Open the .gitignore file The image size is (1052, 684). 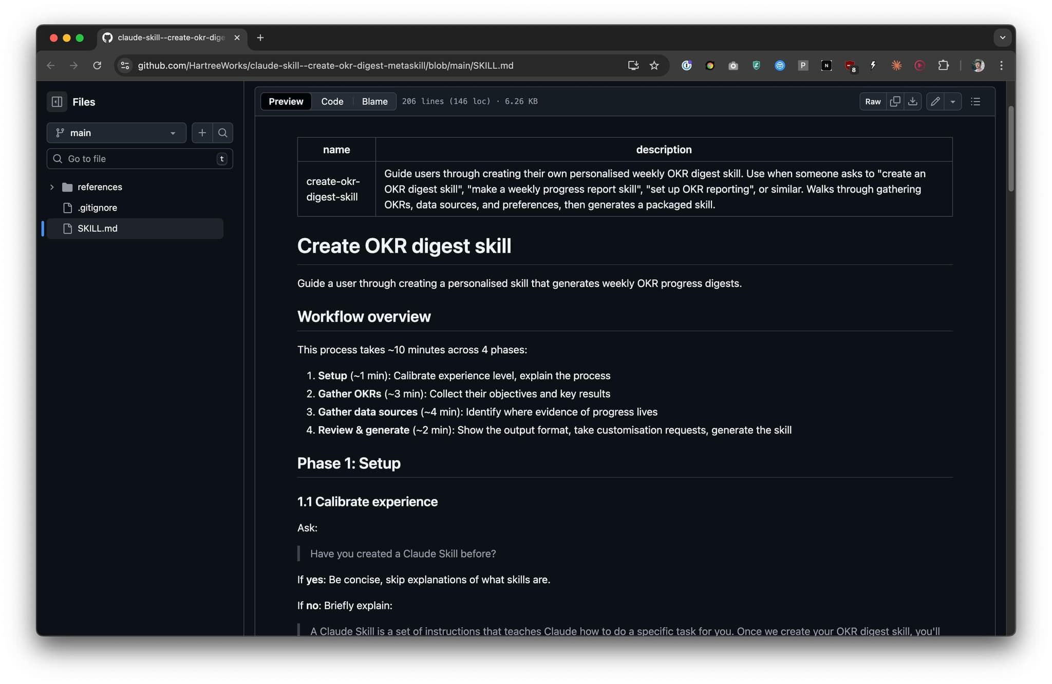(98, 207)
